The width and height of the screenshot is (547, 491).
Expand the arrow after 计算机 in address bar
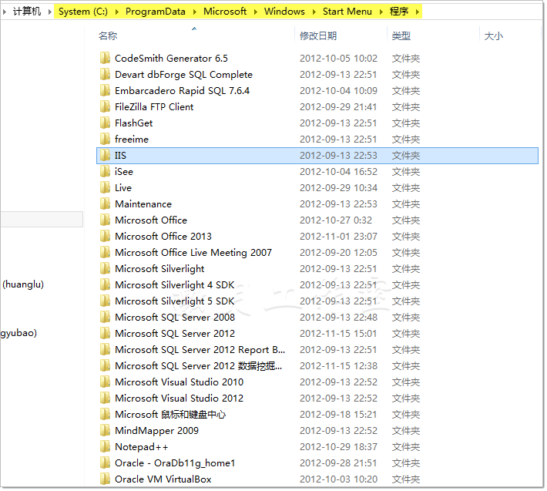coord(50,12)
